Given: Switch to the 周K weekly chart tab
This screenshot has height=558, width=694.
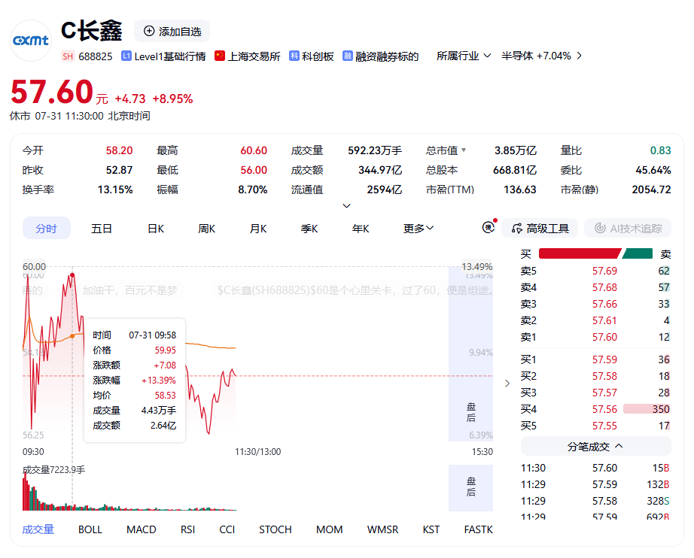Looking at the screenshot, I should click(206, 228).
